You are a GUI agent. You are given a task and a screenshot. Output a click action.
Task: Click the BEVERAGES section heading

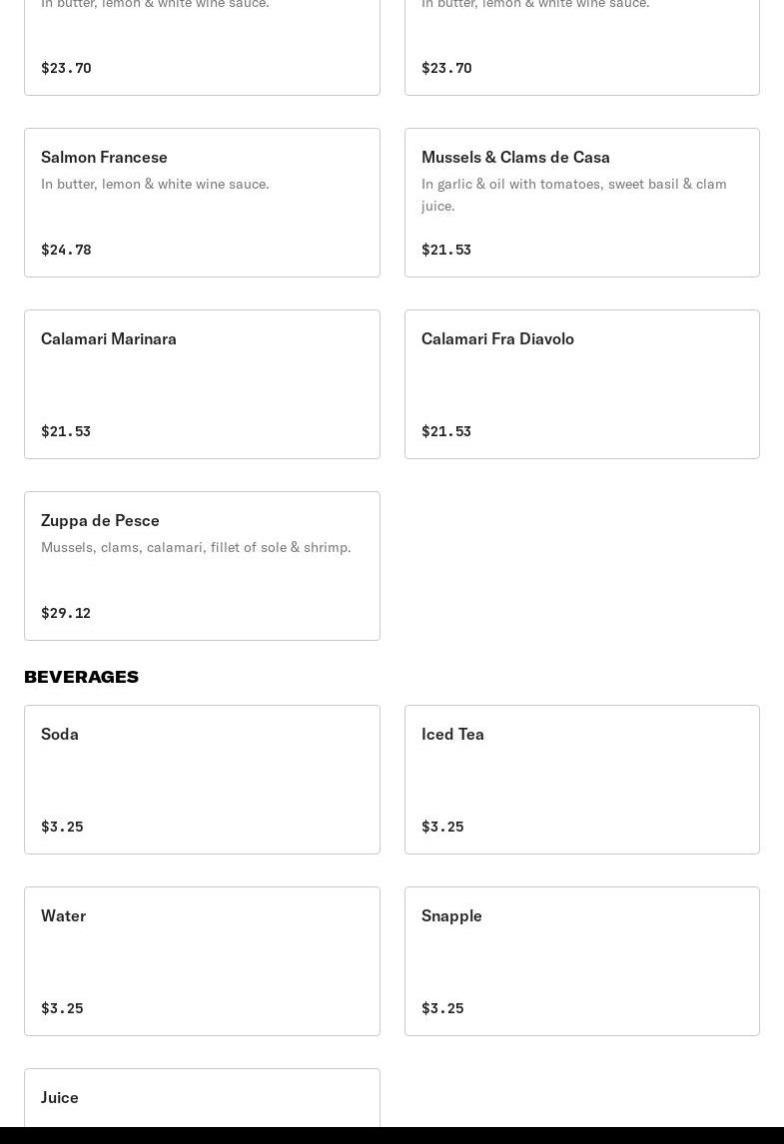[x=81, y=677]
